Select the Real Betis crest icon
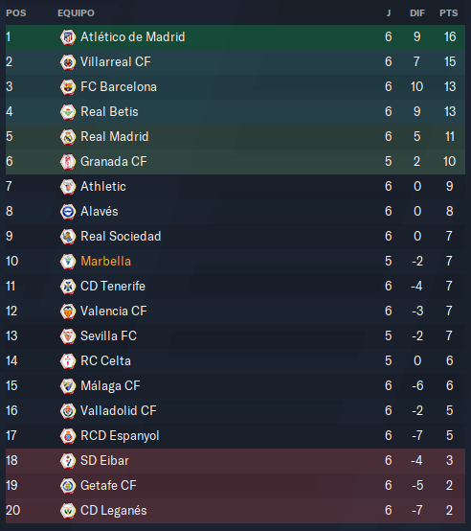The width and height of the screenshot is (471, 531). pyautogui.click(x=68, y=112)
